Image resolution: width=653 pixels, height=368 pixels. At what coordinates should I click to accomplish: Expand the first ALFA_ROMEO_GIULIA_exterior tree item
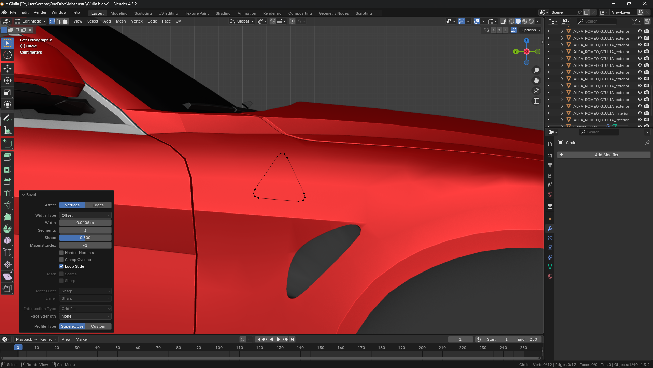[x=562, y=31]
